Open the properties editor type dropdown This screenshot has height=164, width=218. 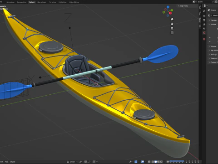click(205, 6)
